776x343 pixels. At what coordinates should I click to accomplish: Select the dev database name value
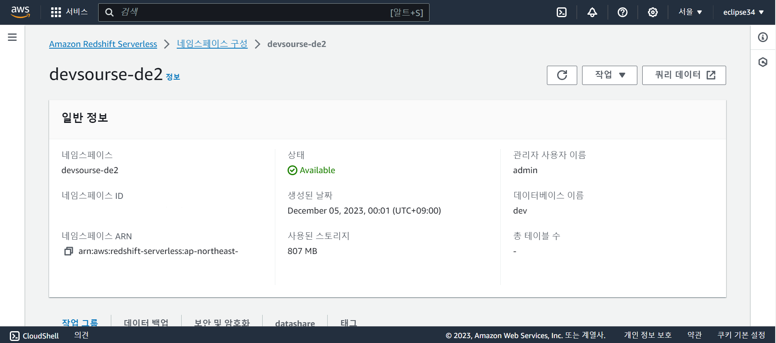tap(520, 211)
